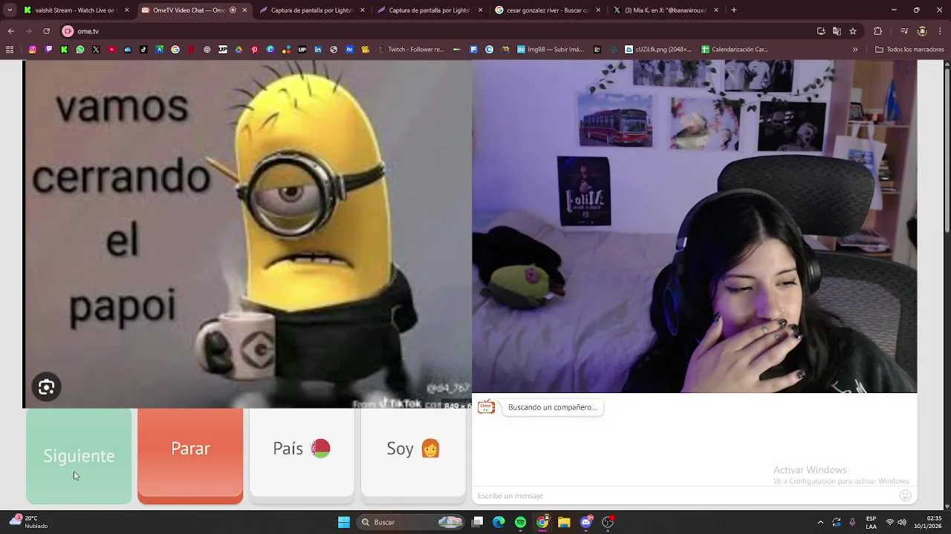
Task: Open the Behance bookmark icon
Action: (x=349, y=50)
